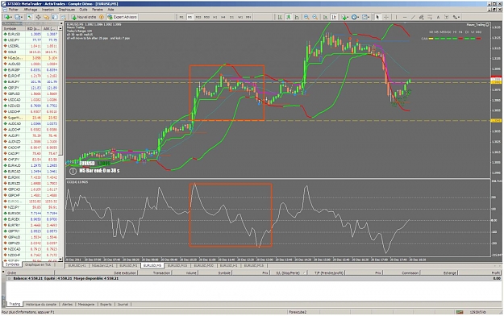Select the crosshair tool
Image resolution: width=504 pixels, height=316 pixels.
tap(386, 17)
